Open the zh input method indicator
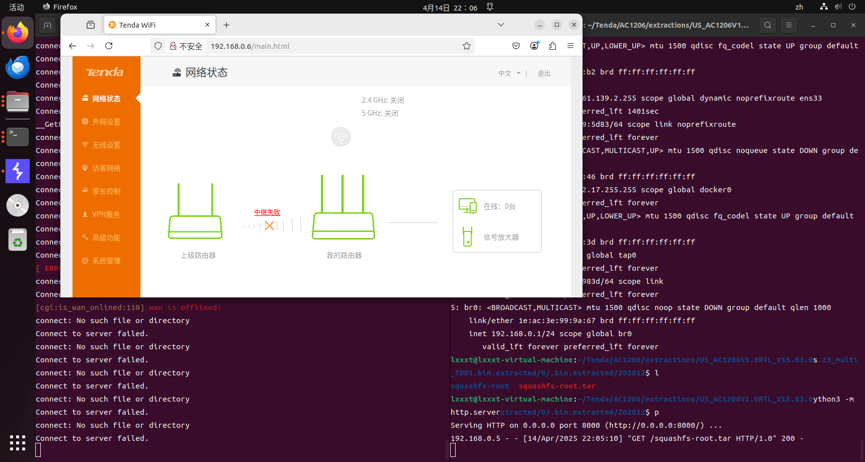This screenshot has height=462, width=865. point(799,7)
